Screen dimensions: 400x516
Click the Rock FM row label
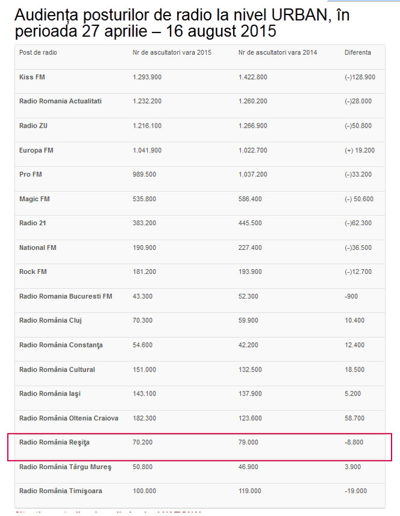coord(33,272)
